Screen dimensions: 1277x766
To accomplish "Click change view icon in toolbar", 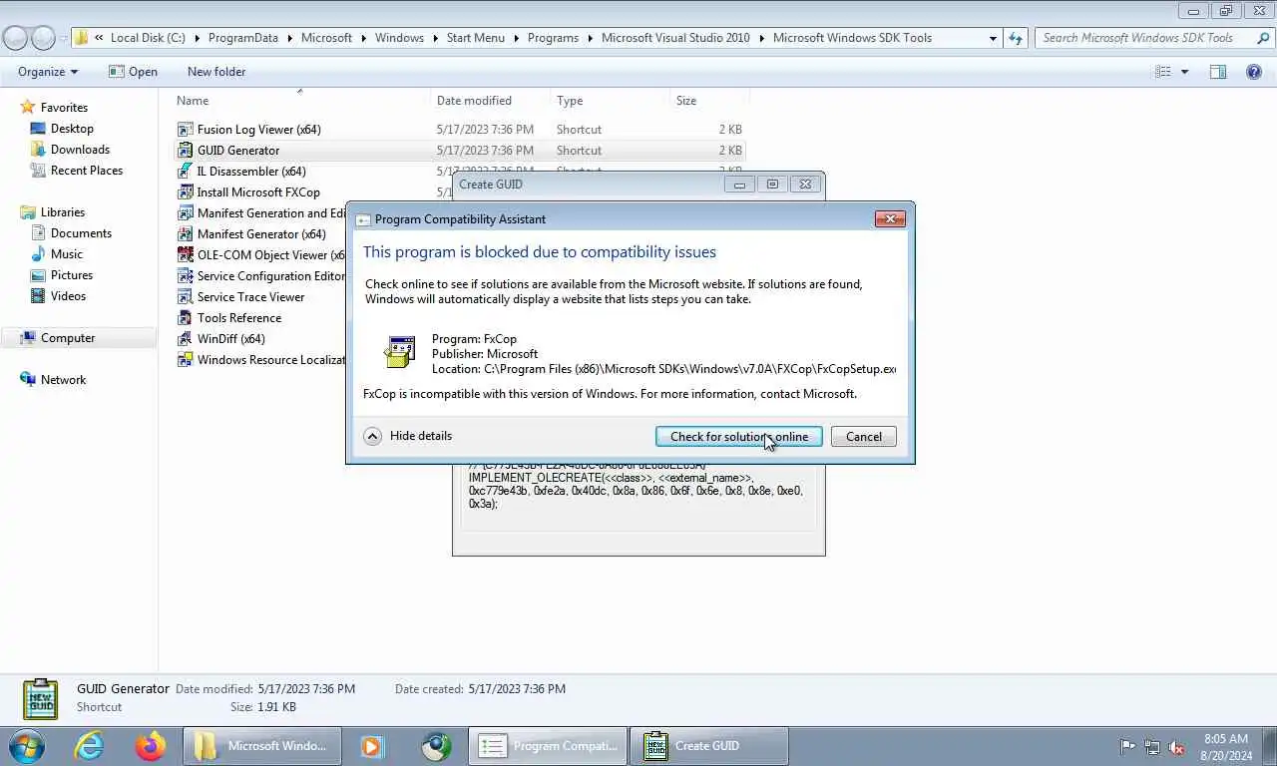I will (x=1163, y=72).
